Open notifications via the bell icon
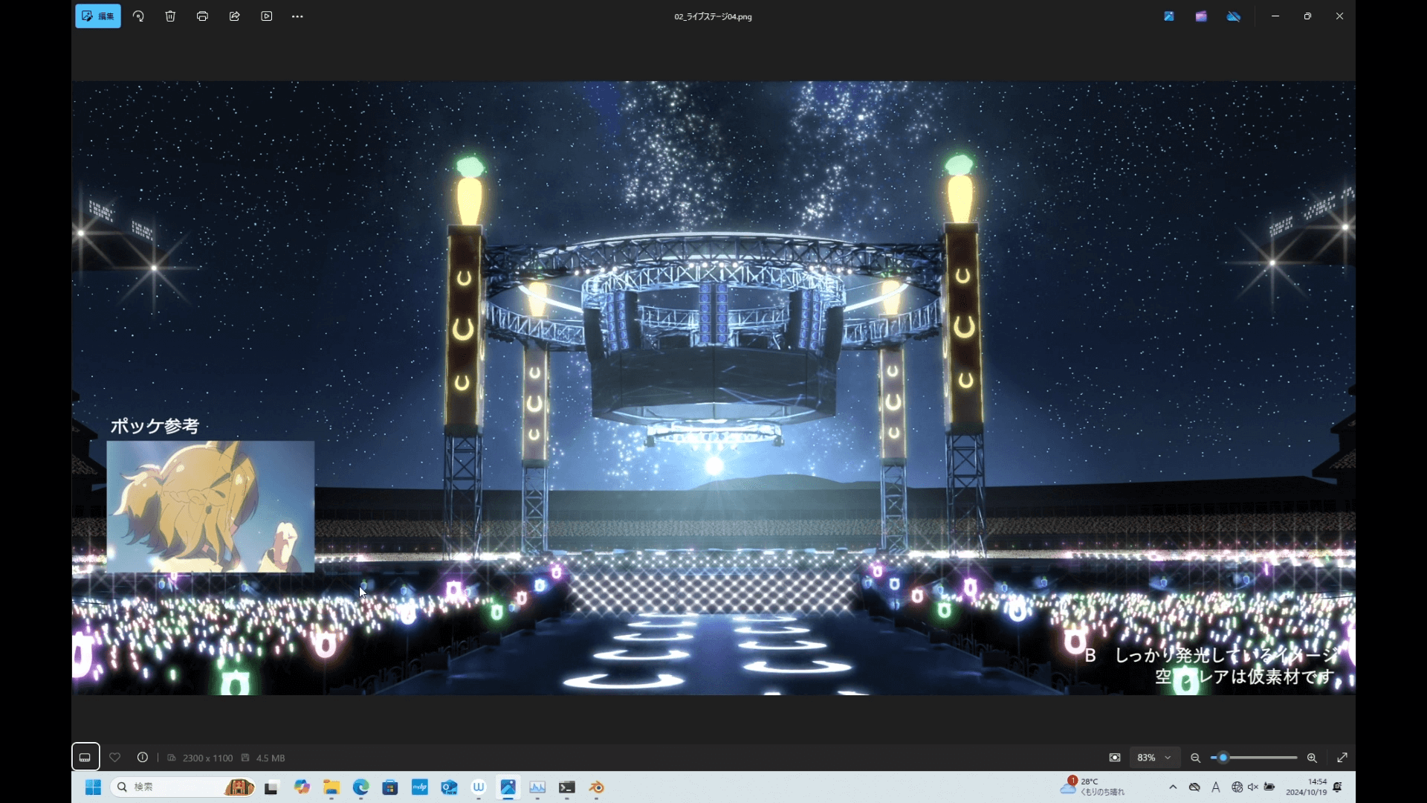Image resolution: width=1427 pixels, height=803 pixels. [x=1338, y=787]
